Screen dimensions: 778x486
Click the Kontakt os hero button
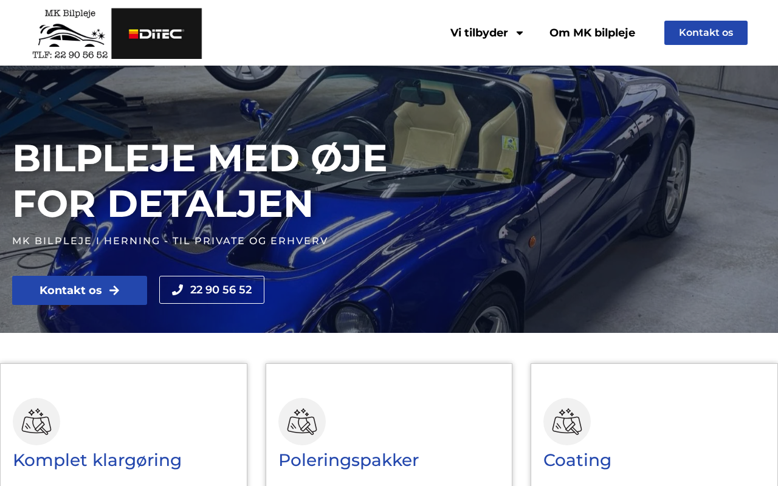(x=80, y=290)
